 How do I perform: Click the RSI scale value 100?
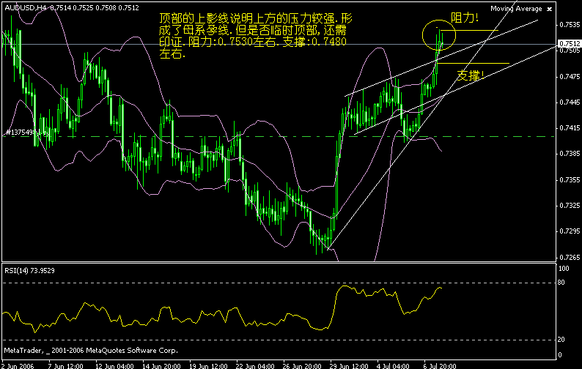(x=564, y=269)
